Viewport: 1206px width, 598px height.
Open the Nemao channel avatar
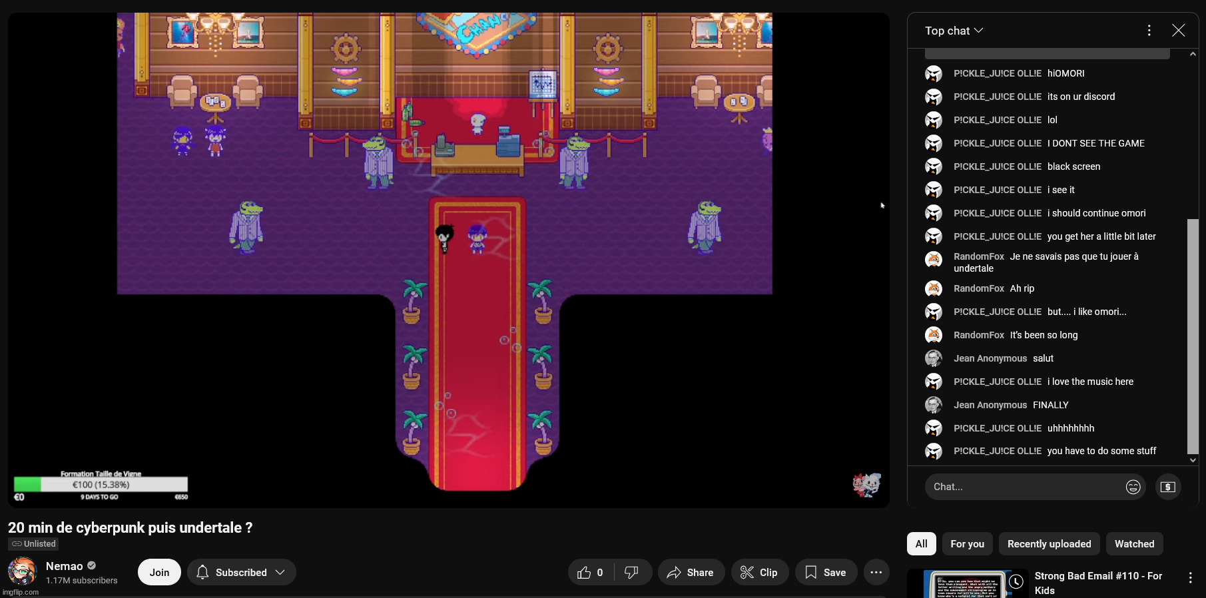22,572
